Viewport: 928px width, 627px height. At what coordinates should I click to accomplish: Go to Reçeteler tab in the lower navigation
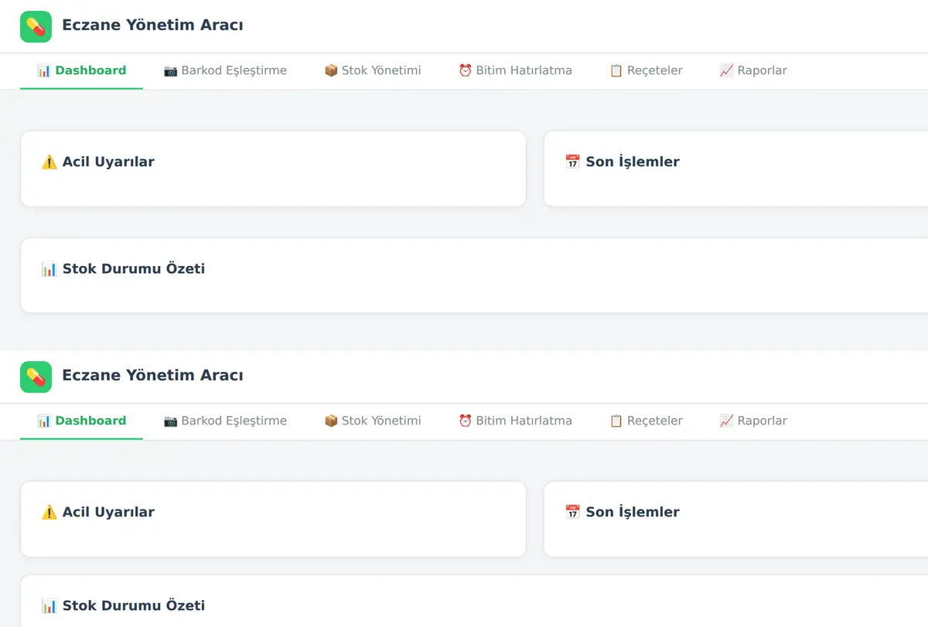646,421
